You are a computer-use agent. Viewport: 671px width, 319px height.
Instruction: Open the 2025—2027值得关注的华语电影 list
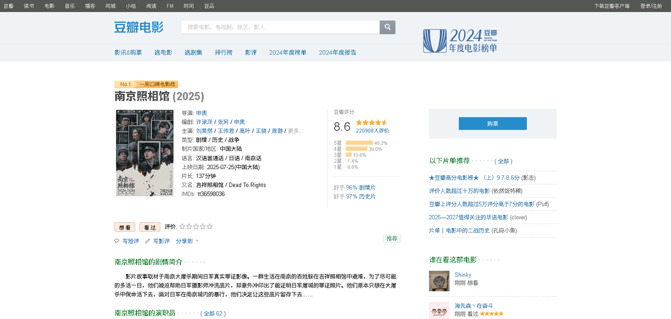point(469,217)
